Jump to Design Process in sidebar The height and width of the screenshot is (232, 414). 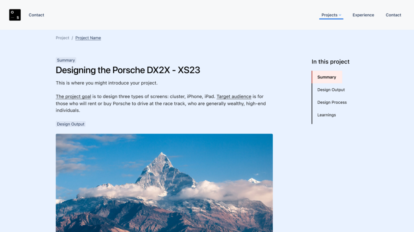pyautogui.click(x=332, y=102)
